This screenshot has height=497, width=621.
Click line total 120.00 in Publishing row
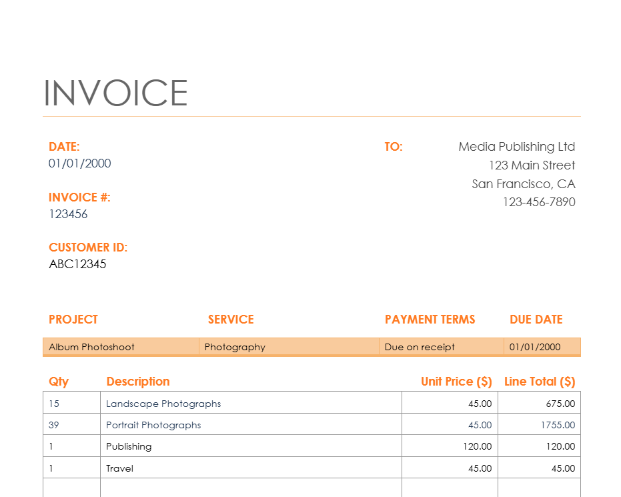point(540,446)
